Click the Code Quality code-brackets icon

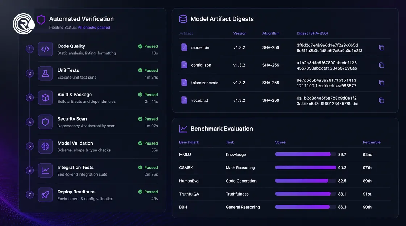(x=45, y=49)
